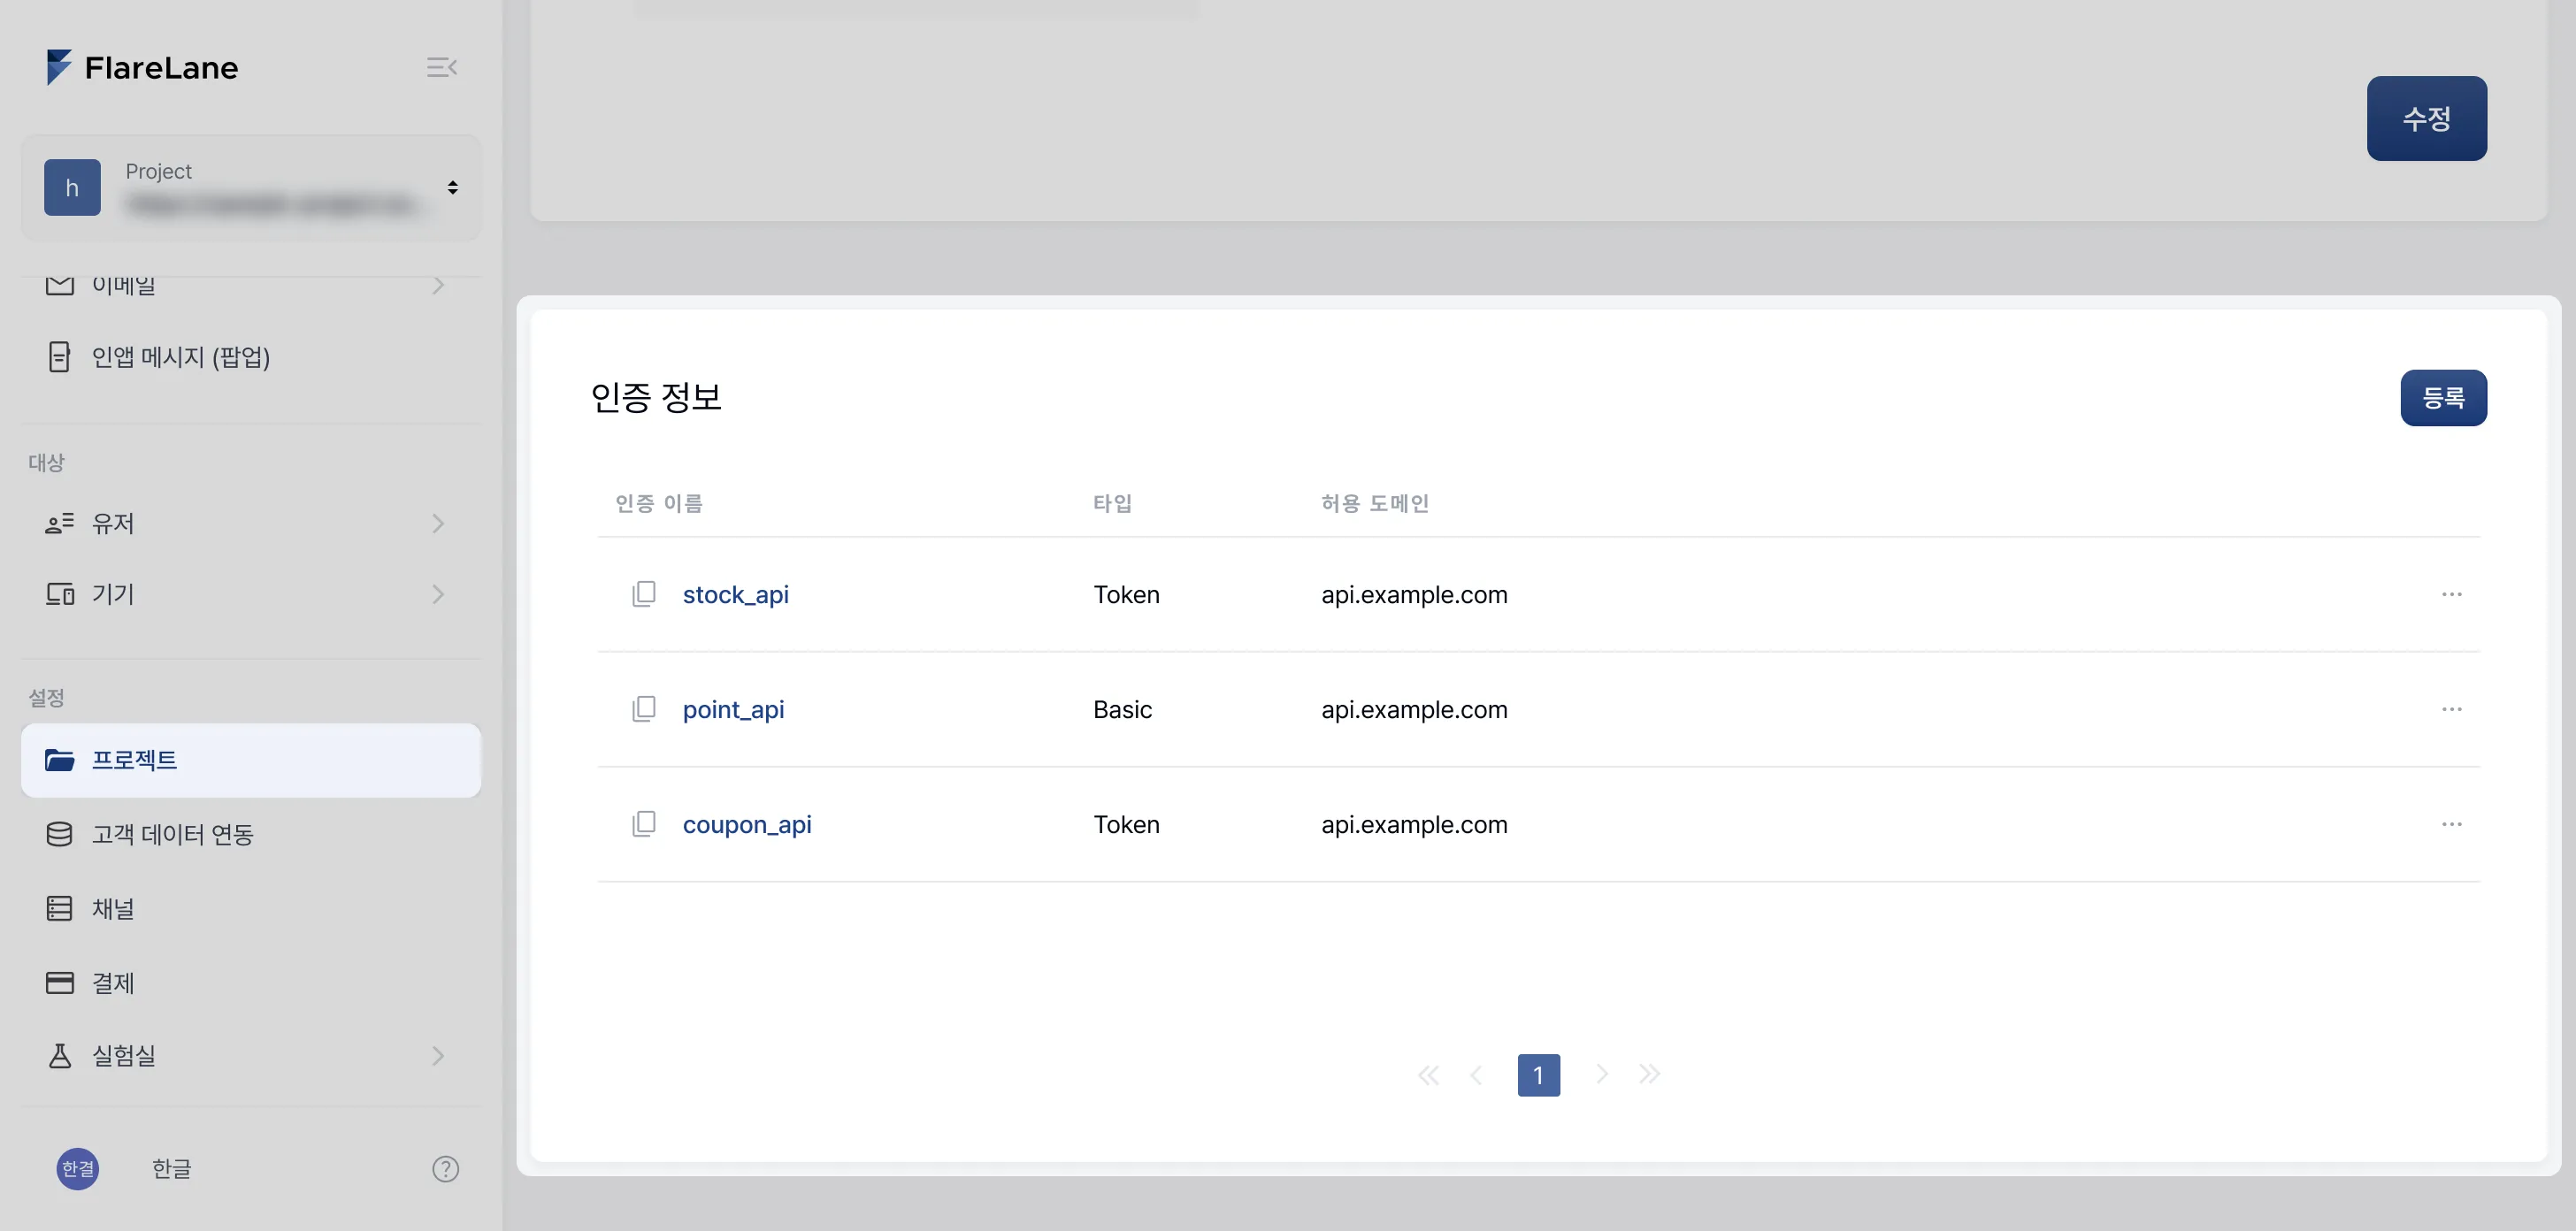Open more options for coupon_api row

2451,824
